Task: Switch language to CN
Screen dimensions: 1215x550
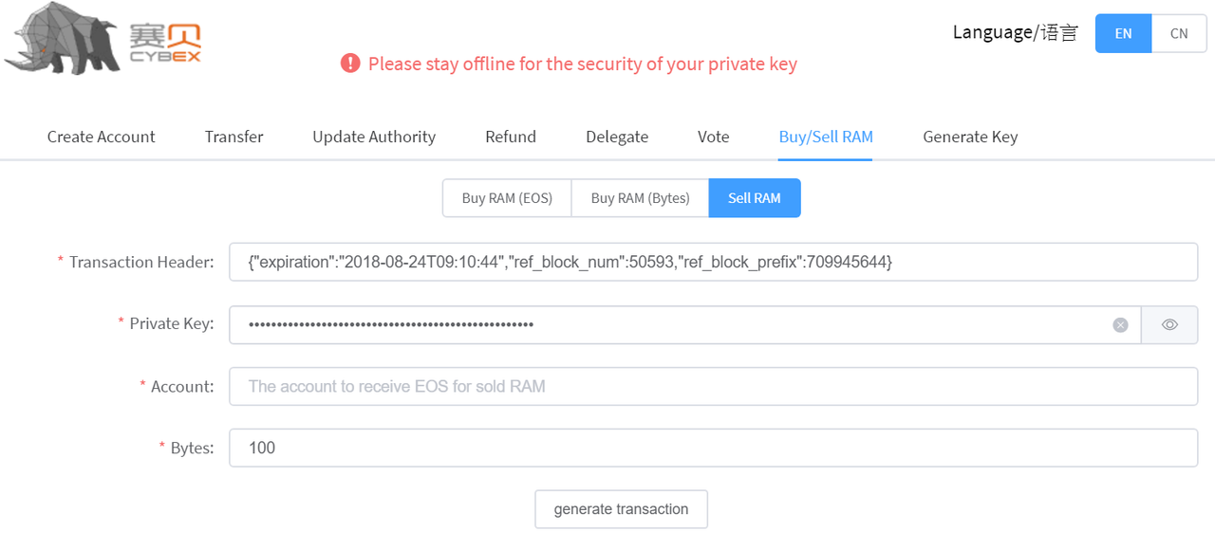Action: [1179, 33]
